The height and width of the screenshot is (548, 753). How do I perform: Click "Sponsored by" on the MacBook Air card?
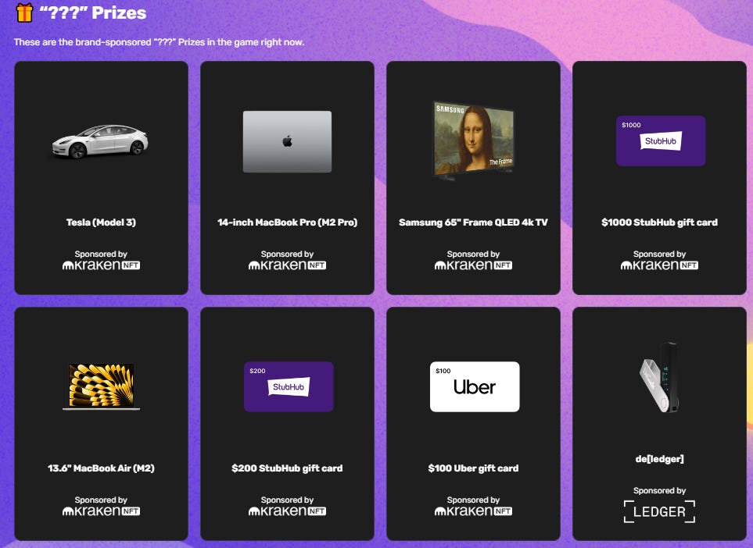[x=101, y=500]
